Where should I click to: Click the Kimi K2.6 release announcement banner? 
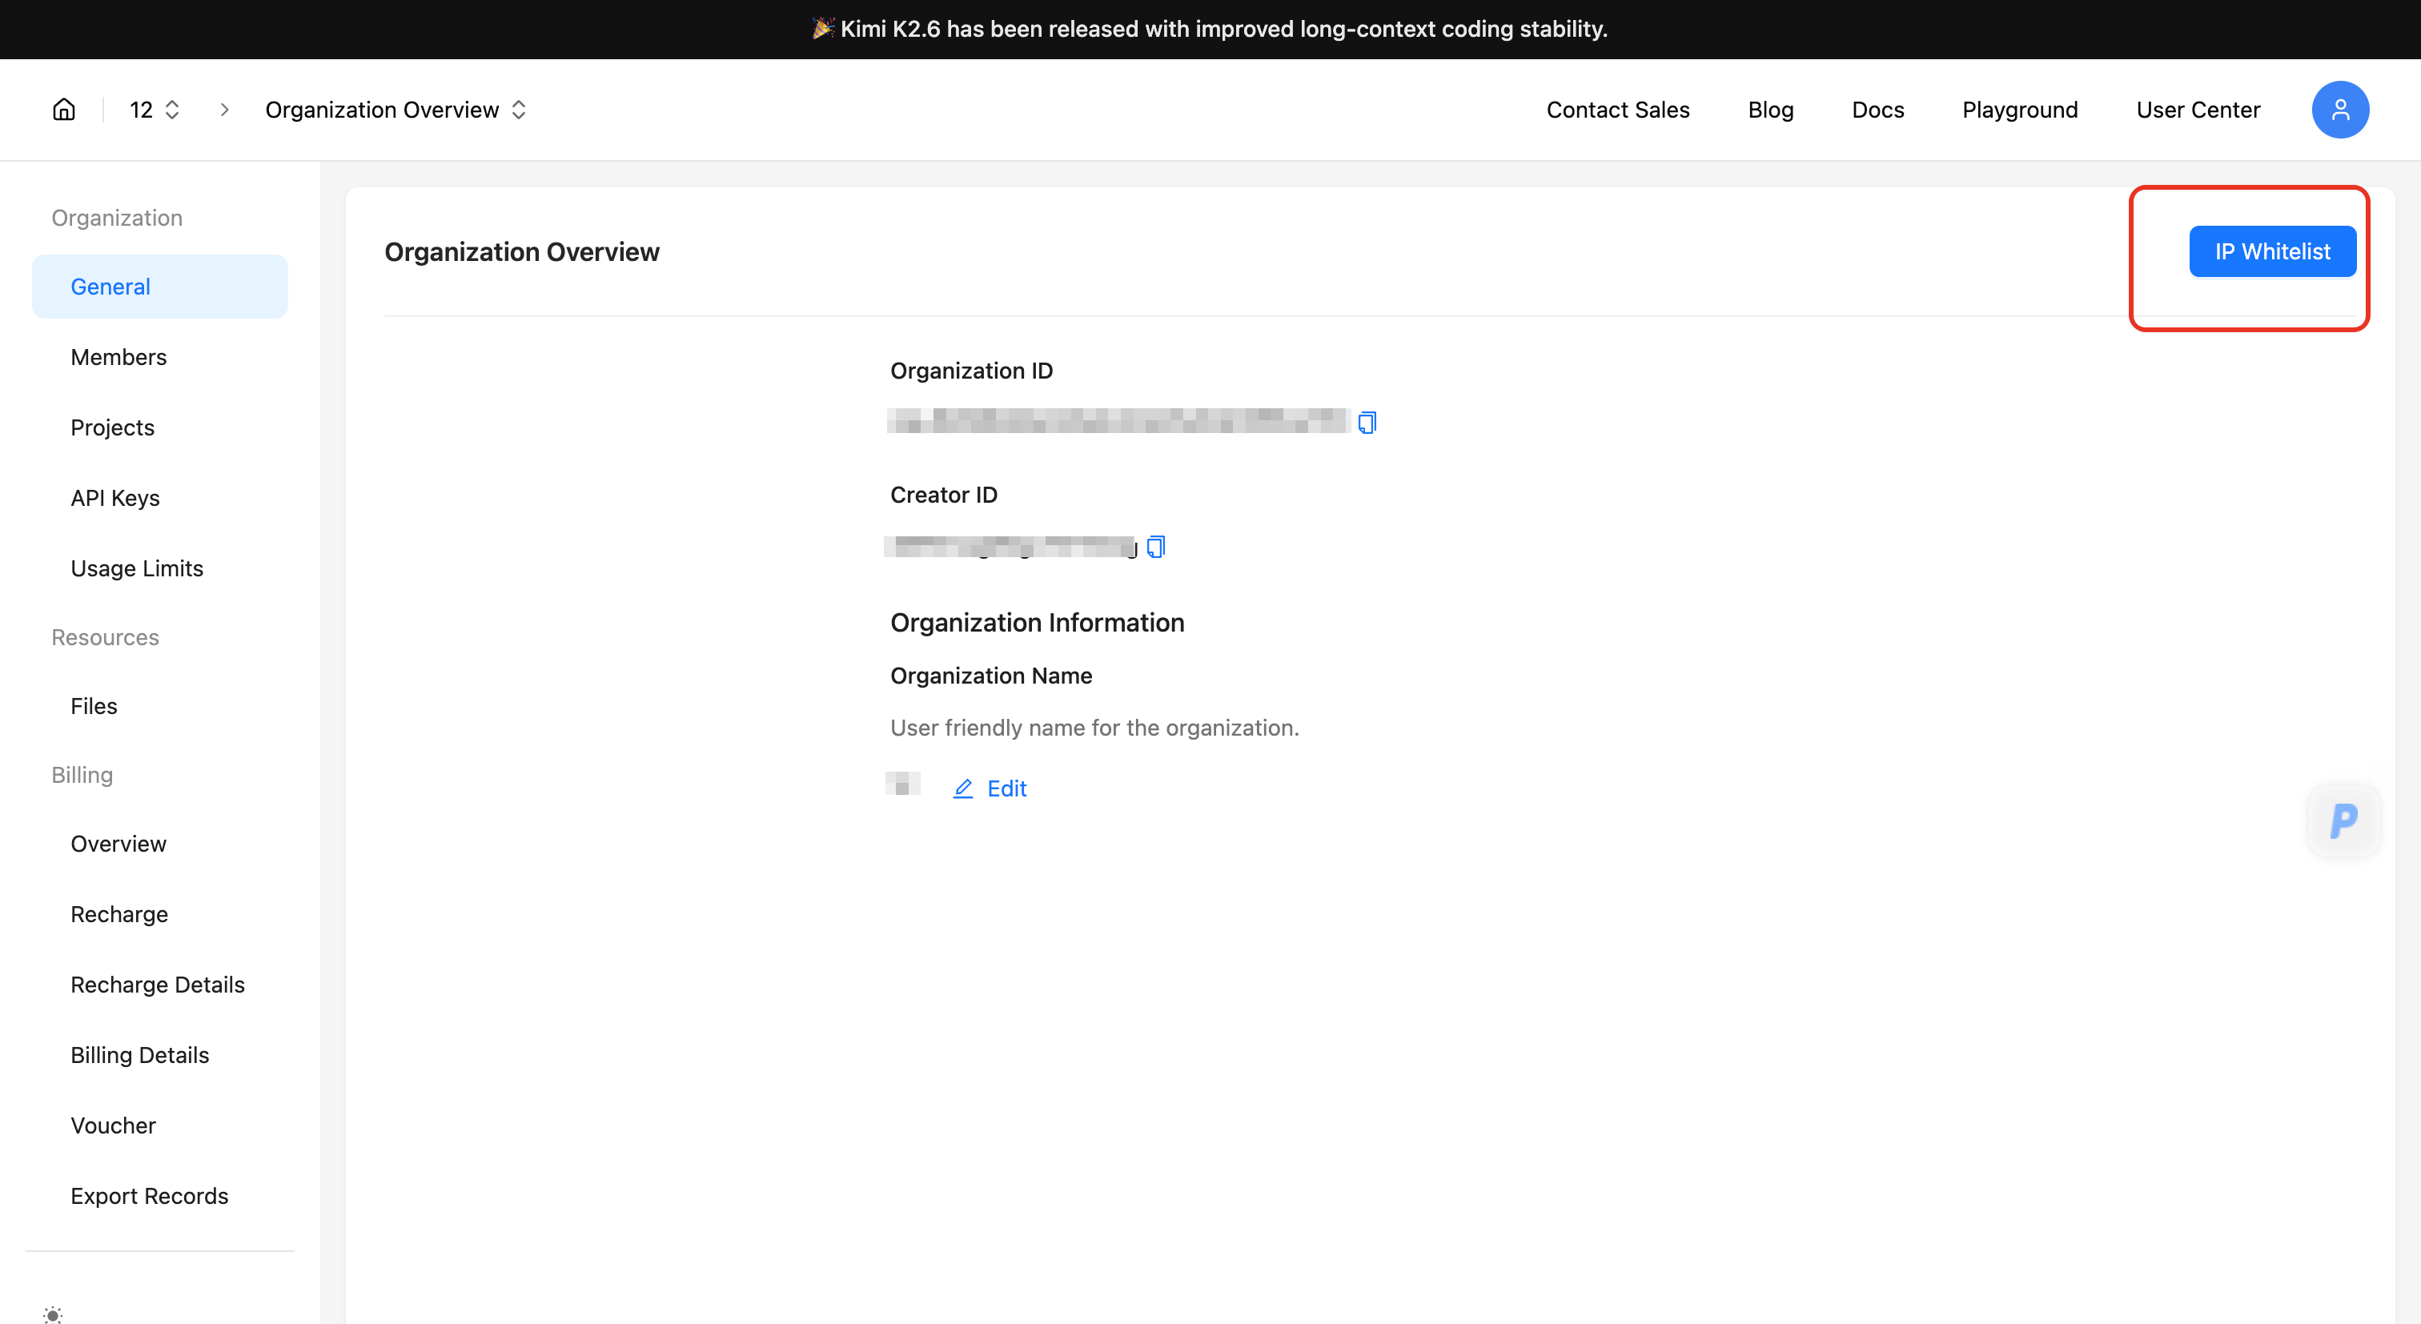pyautogui.click(x=1210, y=29)
